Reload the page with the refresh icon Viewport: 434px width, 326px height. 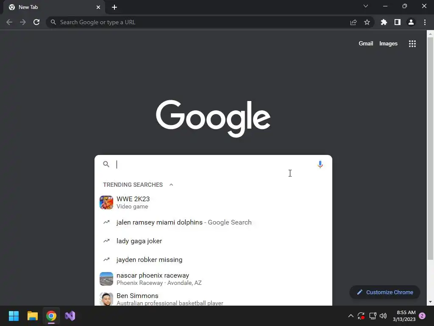coord(36,22)
